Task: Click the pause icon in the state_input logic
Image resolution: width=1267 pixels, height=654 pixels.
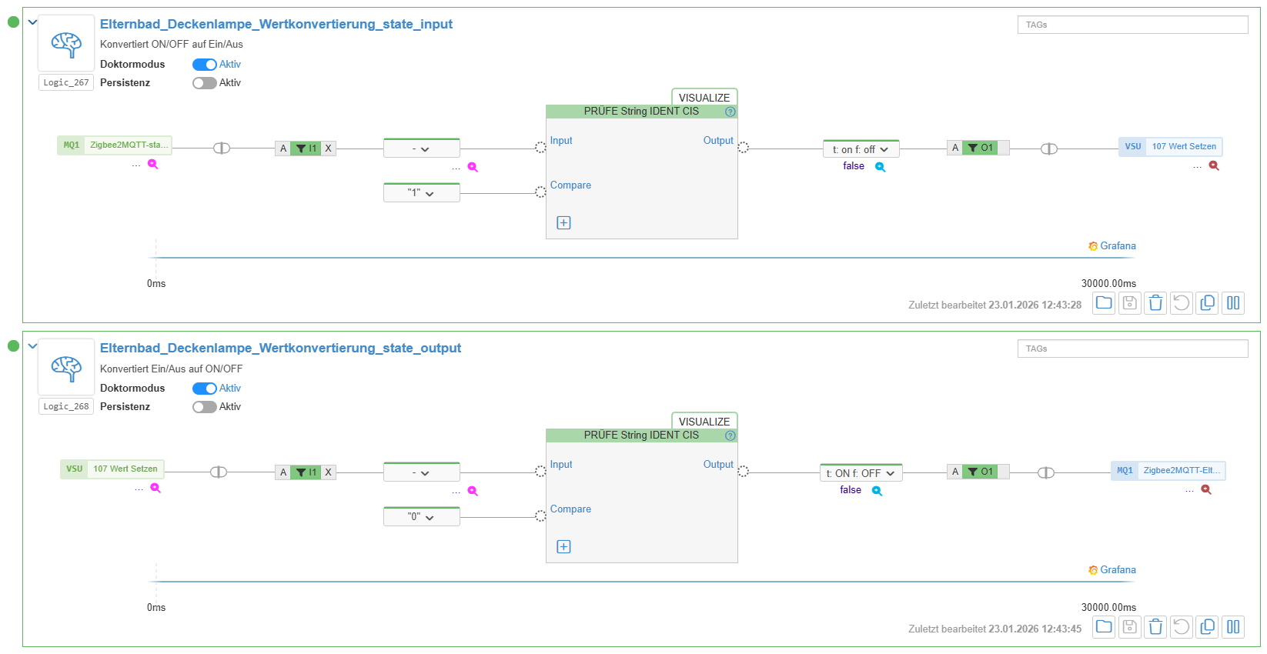Action: click(1233, 303)
